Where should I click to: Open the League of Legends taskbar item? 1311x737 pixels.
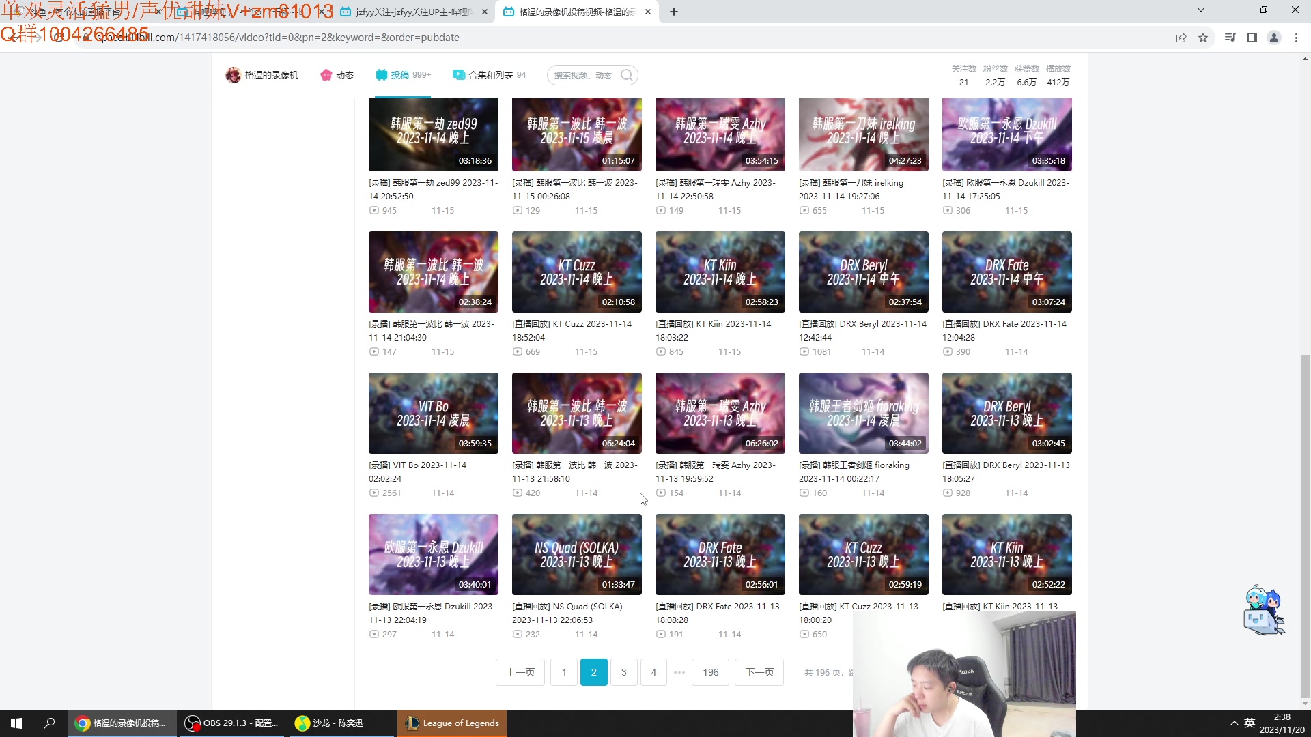452,723
